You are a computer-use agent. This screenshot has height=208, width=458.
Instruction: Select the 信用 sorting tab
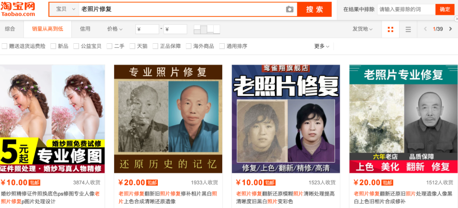[x=85, y=29]
